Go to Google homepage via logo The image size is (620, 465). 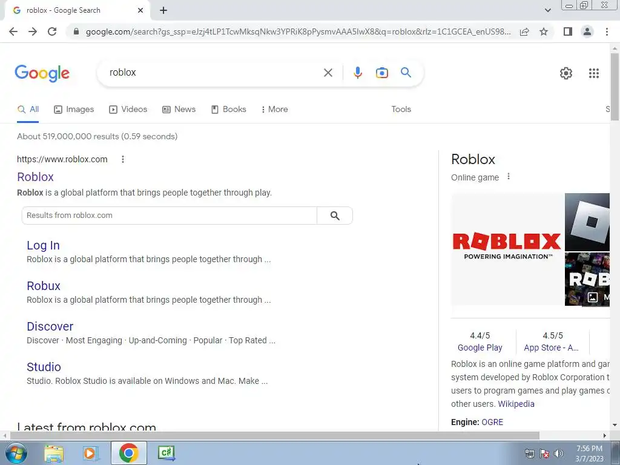click(42, 73)
